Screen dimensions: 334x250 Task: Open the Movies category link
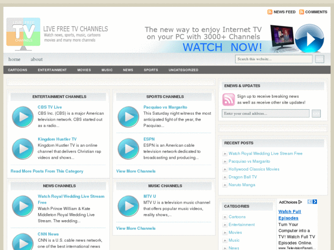coord(235,233)
